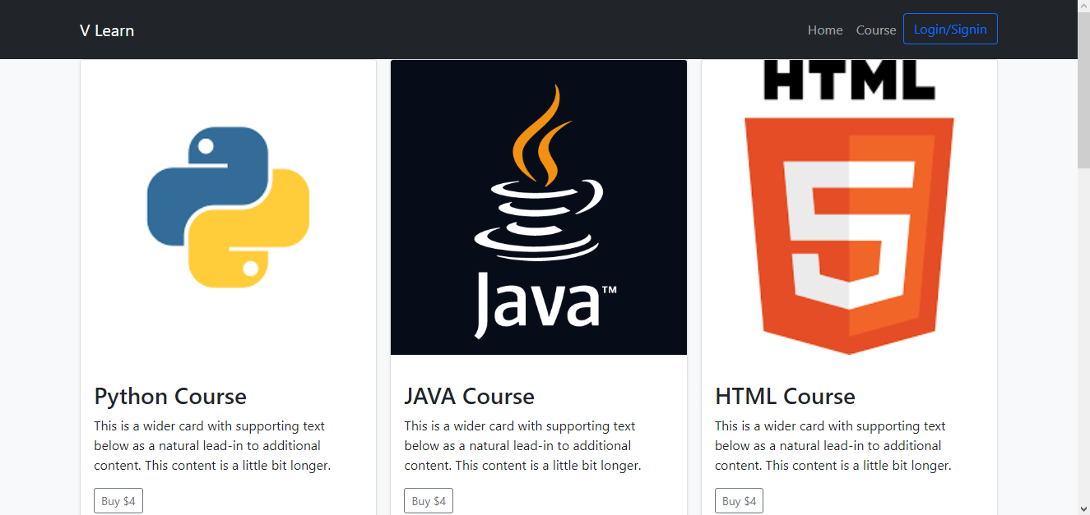Click the scrollbar up arrow
Screen dimensions: 1090x515
pyautogui.click(x=1083, y=7)
